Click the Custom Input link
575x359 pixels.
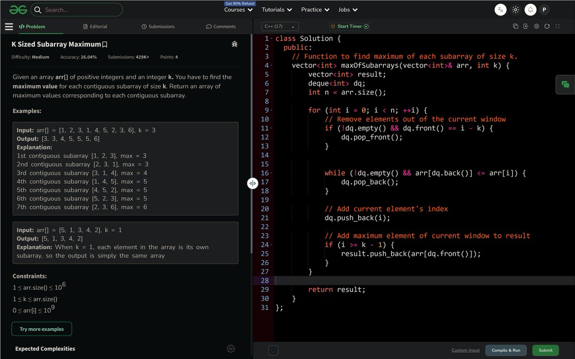click(x=465, y=350)
